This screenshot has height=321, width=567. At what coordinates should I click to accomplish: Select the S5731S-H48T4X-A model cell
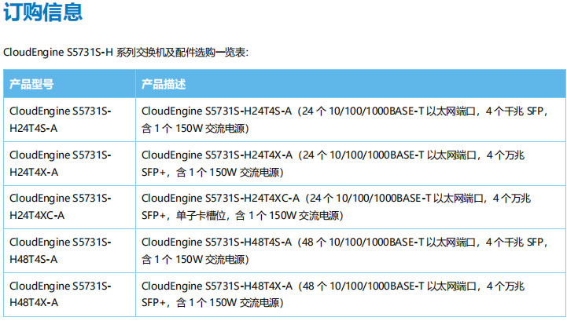(69, 294)
